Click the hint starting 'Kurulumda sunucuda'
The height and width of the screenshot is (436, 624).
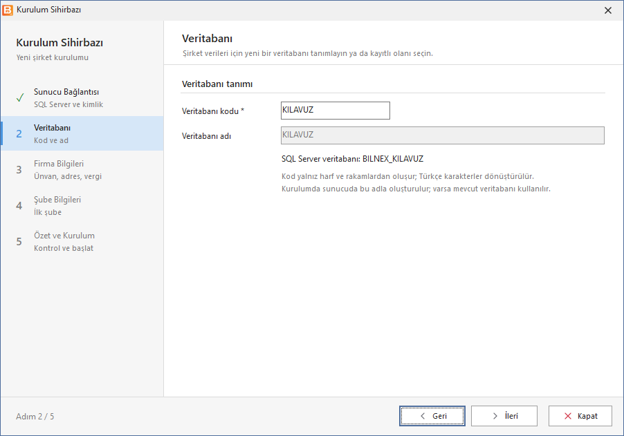tap(416, 189)
